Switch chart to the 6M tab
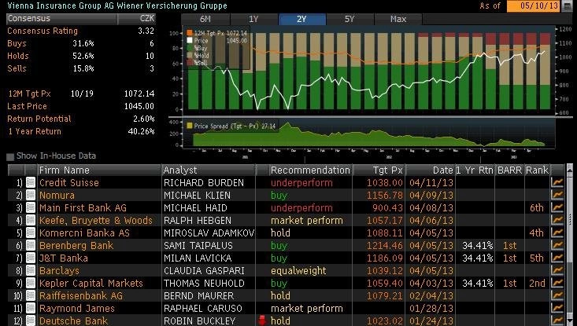The height and width of the screenshot is (326, 577). click(205, 19)
